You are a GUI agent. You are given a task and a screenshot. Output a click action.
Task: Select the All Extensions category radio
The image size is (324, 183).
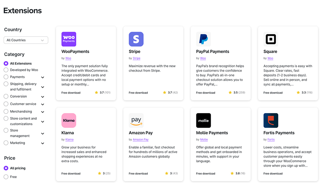[6, 63]
